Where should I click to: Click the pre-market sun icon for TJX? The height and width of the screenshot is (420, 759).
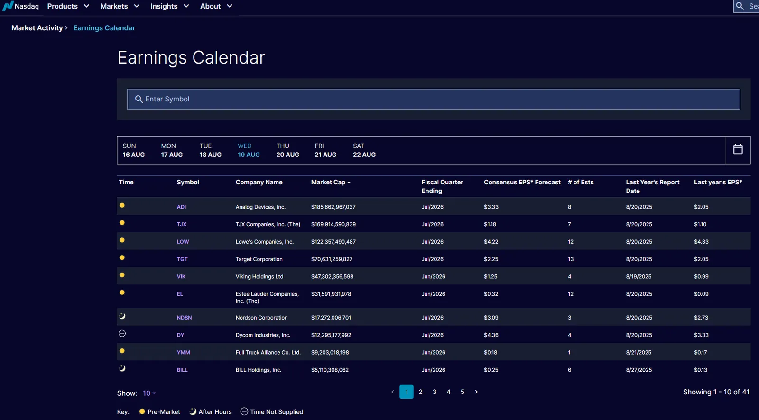(x=122, y=223)
